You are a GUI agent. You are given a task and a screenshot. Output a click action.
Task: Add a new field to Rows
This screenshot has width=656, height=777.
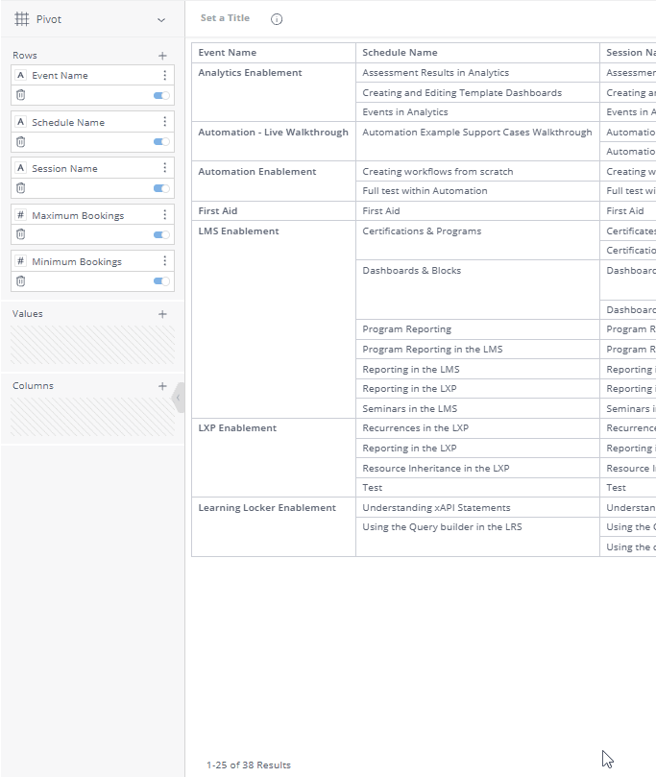pos(162,56)
